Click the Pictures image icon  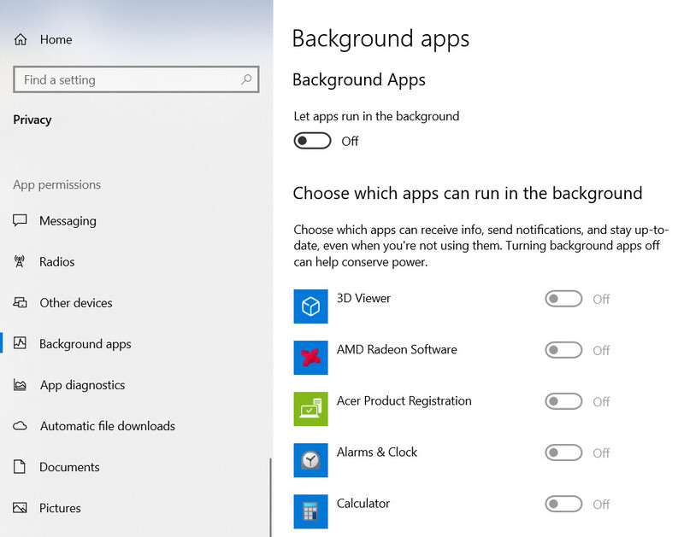click(20, 508)
